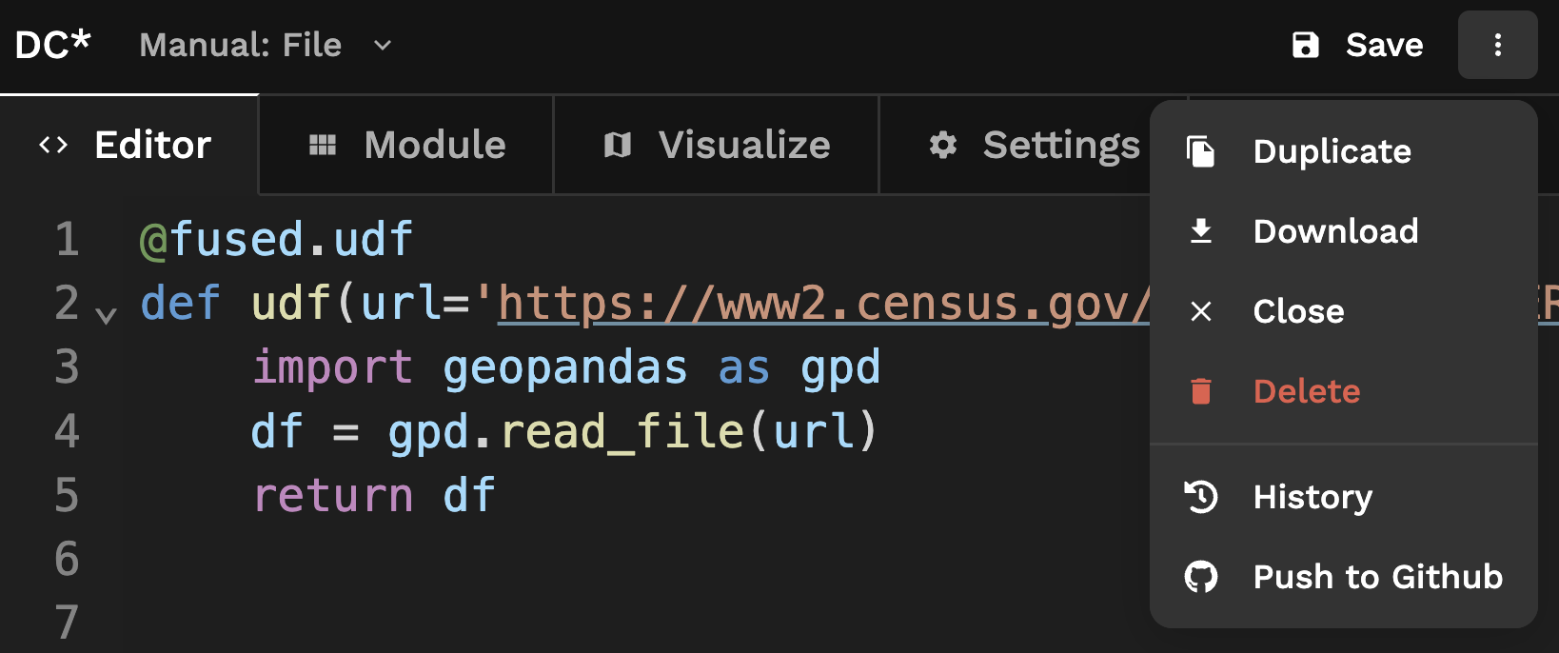The height and width of the screenshot is (653, 1559).
Task: Choose Download from the context menu
Action: click(x=1335, y=231)
